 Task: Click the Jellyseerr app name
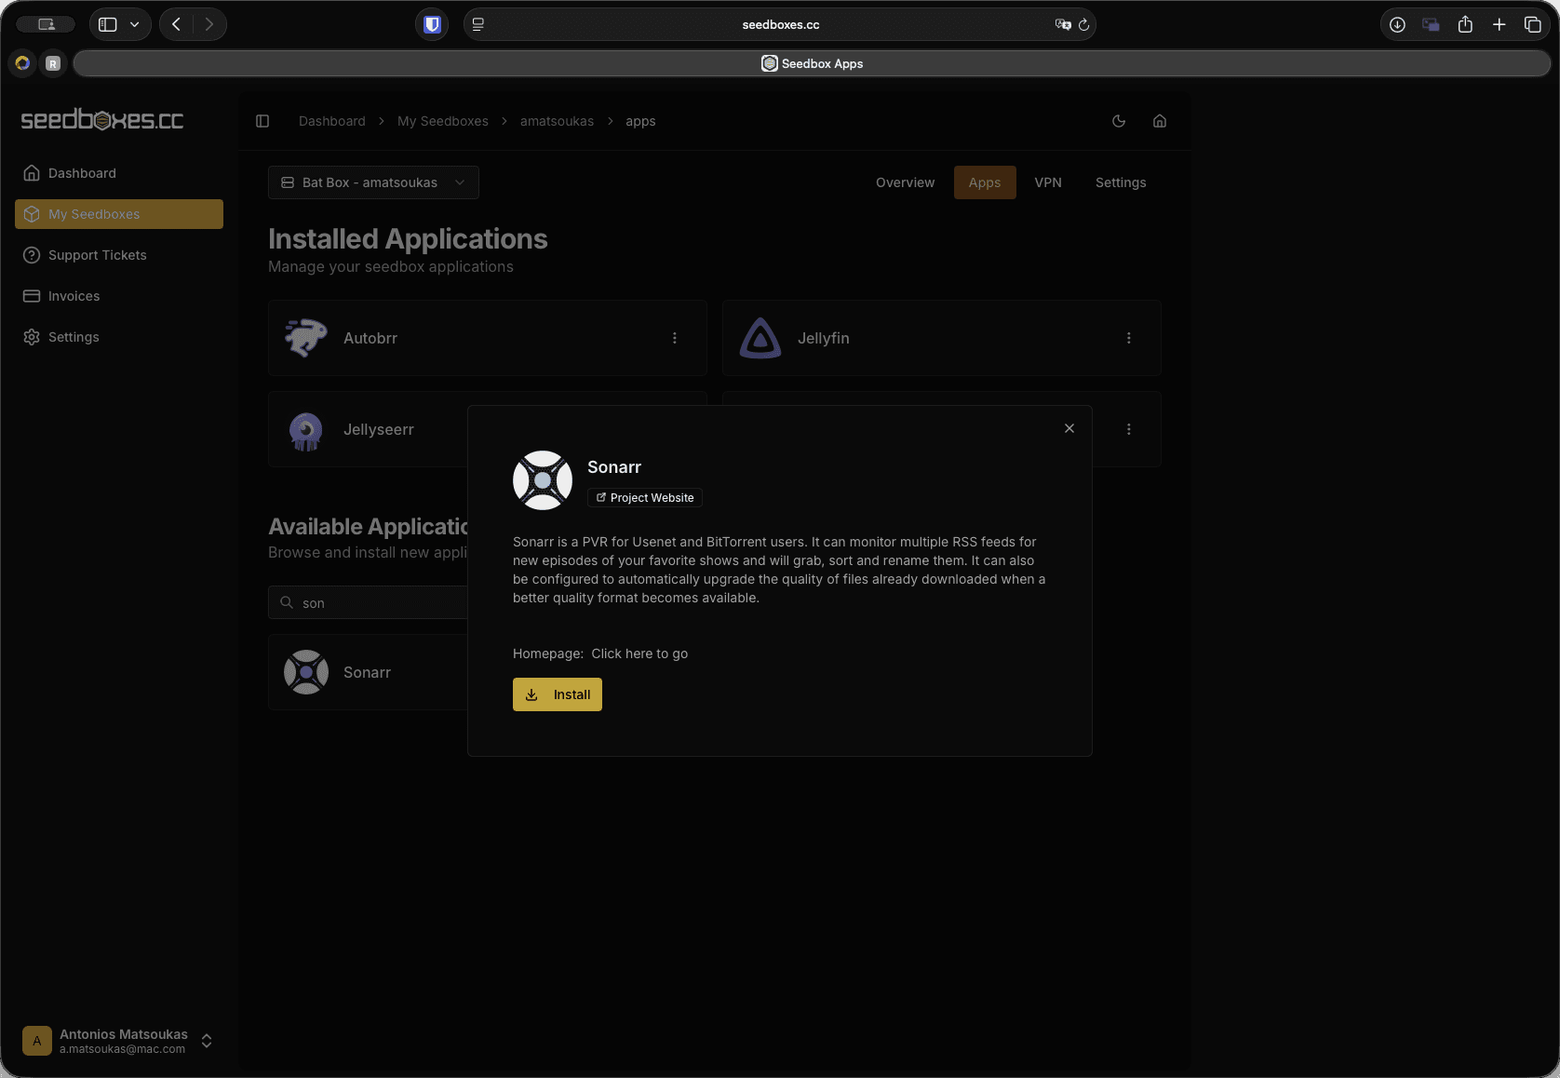[379, 429]
